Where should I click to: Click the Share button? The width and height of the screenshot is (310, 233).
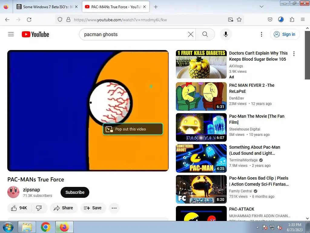coord(64,208)
